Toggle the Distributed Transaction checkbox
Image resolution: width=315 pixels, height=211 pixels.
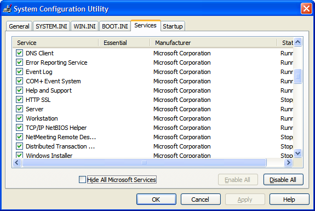(19, 146)
